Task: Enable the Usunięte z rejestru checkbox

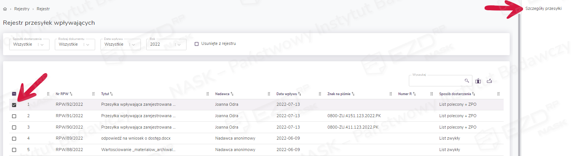Action: click(x=197, y=44)
